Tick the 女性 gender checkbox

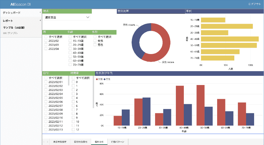click(x=95, y=41)
